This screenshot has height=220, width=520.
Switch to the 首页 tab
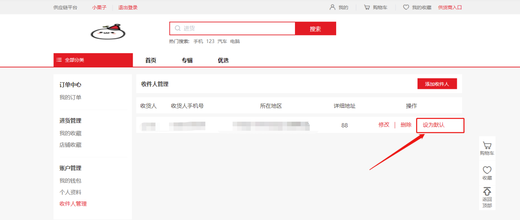coord(151,60)
